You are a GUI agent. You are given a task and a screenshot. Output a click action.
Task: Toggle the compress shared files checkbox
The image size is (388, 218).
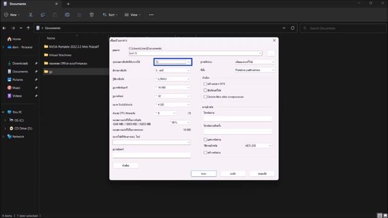pyautogui.click(x=205, y=90)
